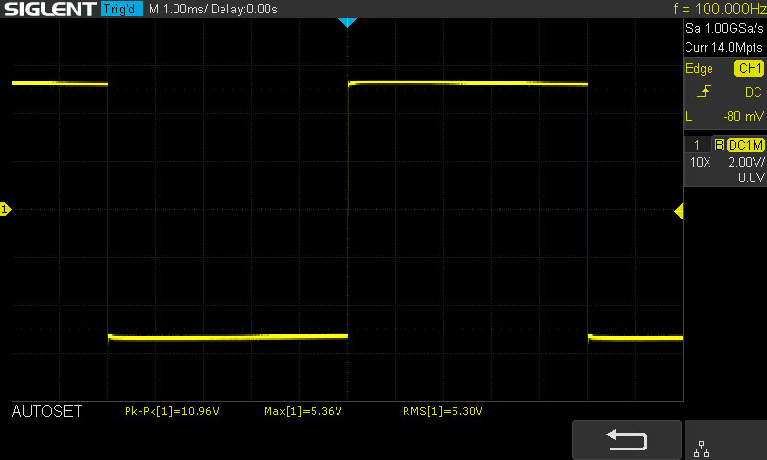Click the DC1M coupling impedance badge

coord(746,145)
